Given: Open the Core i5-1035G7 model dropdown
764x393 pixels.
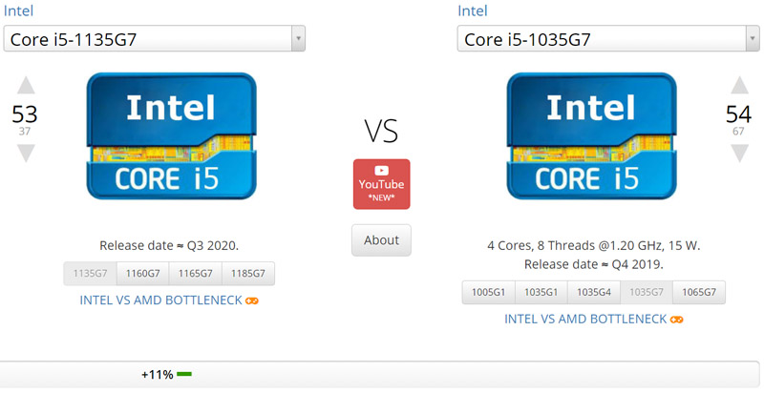Looking at the screenshot, I should 608,39.
